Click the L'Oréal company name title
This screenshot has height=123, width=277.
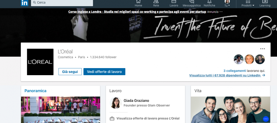pos(65,52)
